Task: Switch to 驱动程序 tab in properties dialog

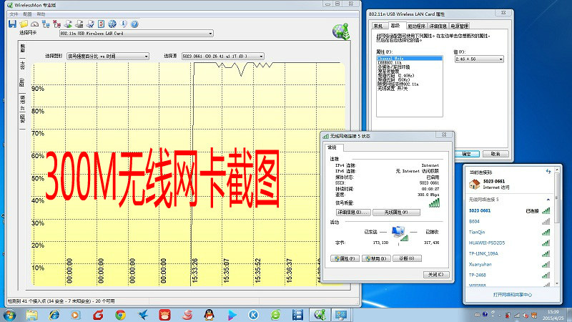Action: pos(416,26)
